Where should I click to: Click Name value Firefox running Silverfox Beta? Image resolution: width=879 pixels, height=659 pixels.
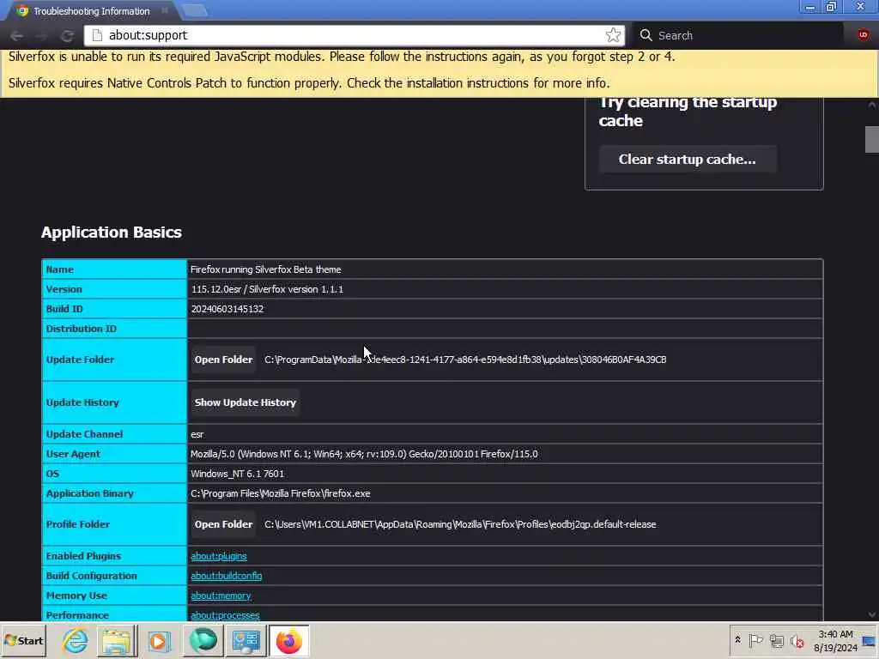pyautogui.click(x=266, y=269)
